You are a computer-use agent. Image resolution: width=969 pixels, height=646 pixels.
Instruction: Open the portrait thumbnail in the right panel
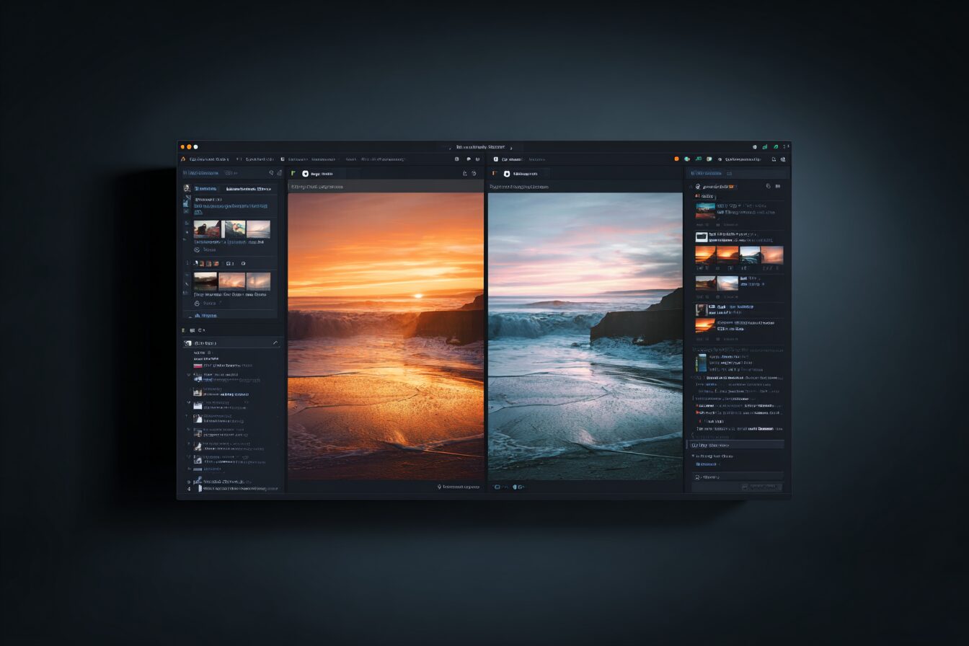coord(702,309)
